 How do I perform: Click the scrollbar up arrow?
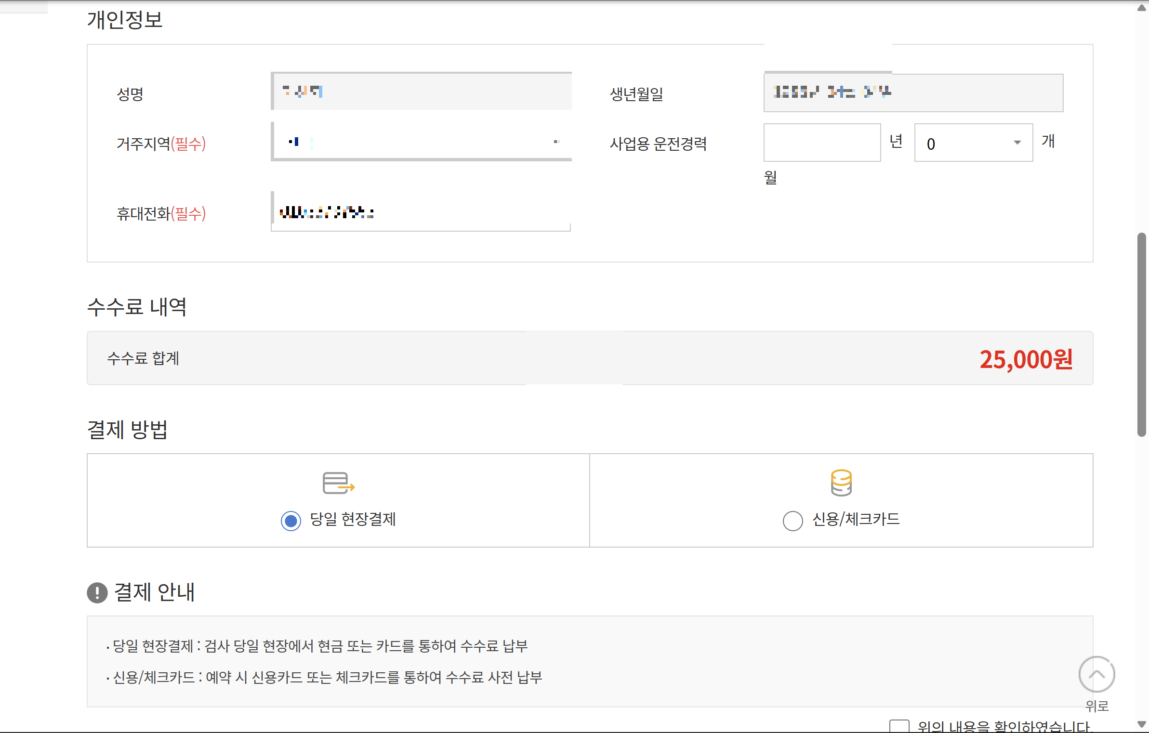1141,8
